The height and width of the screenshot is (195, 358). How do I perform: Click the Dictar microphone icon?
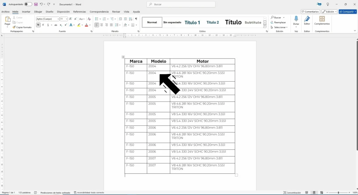296,19
